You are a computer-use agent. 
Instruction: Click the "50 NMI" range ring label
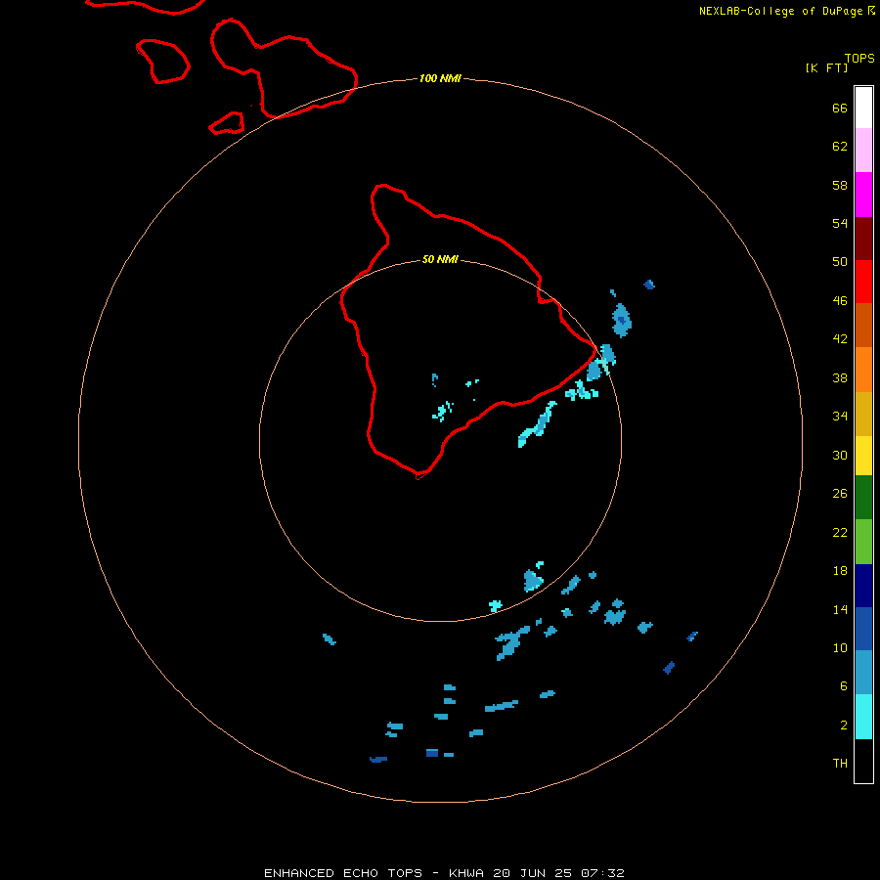click(440, 259)
